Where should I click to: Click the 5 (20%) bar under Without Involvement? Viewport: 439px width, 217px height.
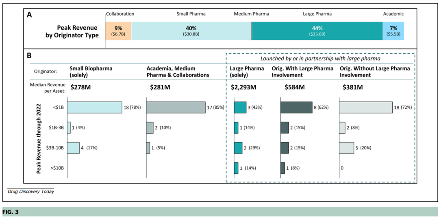[347, 147]
